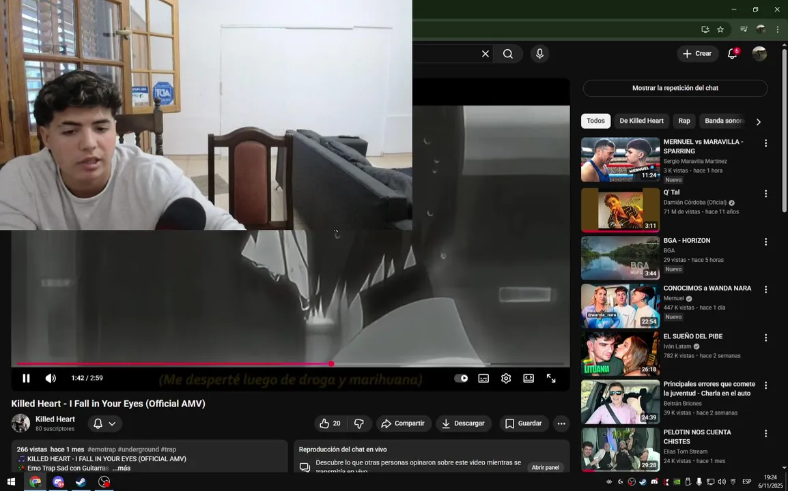The width and height of the screenshot is (788, 491).
Task: Expand the notification bell dropdown for Killed Heart
Action: click(105, 423)
